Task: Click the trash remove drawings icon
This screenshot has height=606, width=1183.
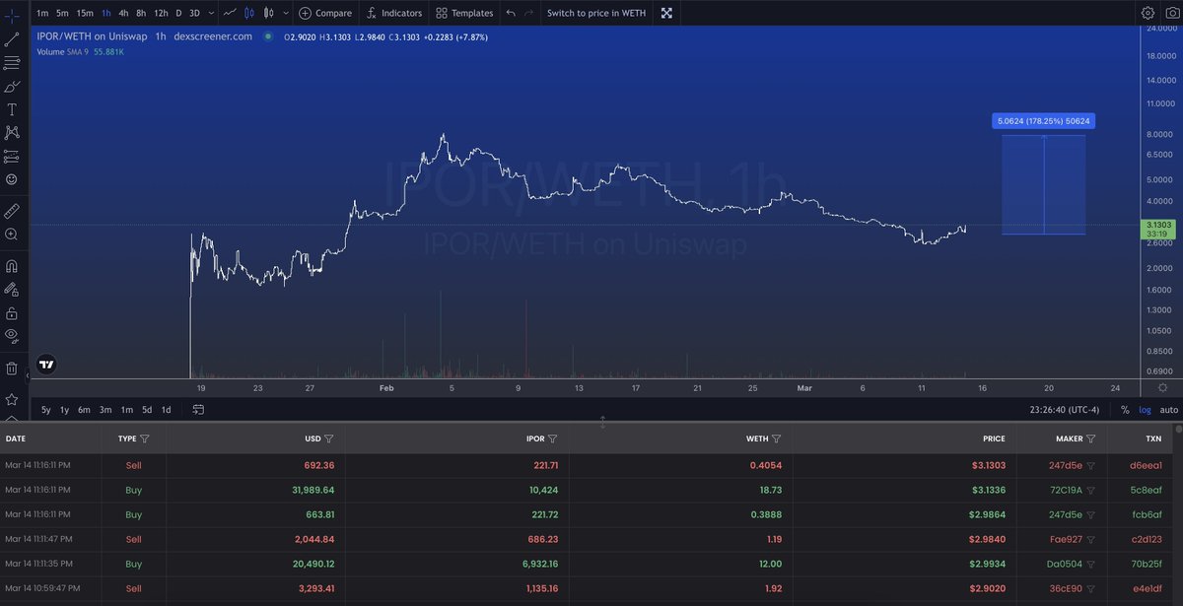Action: click(x=12, y=369)
